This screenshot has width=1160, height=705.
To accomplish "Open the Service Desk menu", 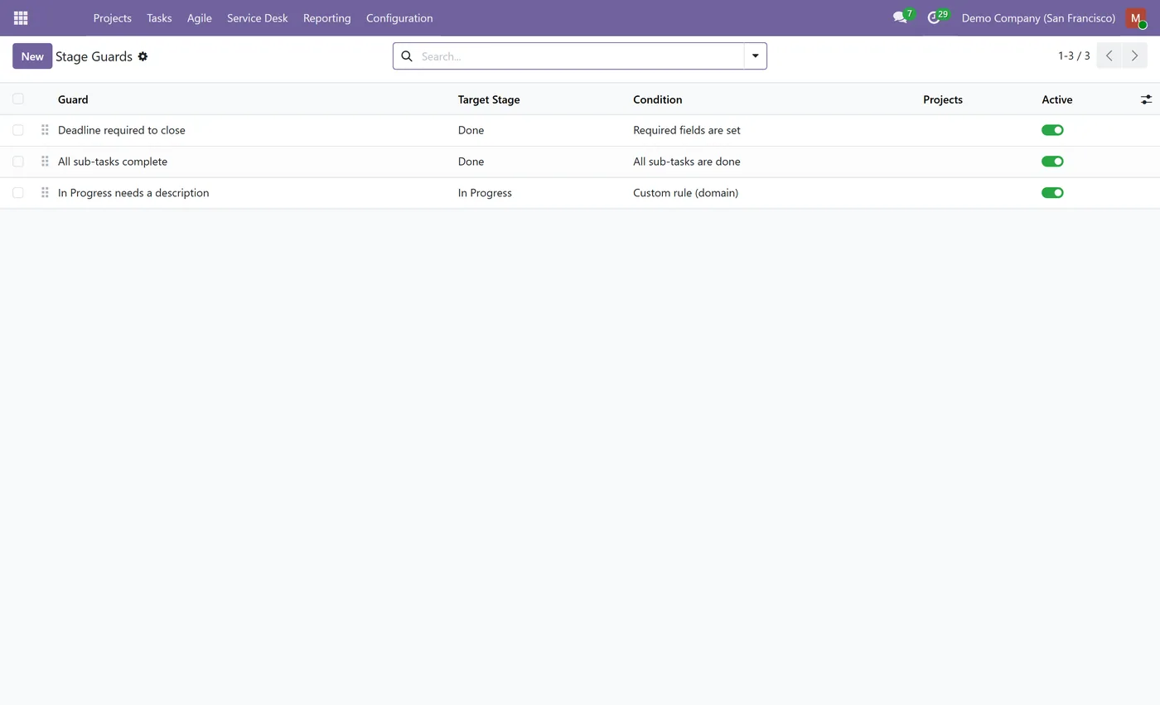I will [x=258, y=17].
